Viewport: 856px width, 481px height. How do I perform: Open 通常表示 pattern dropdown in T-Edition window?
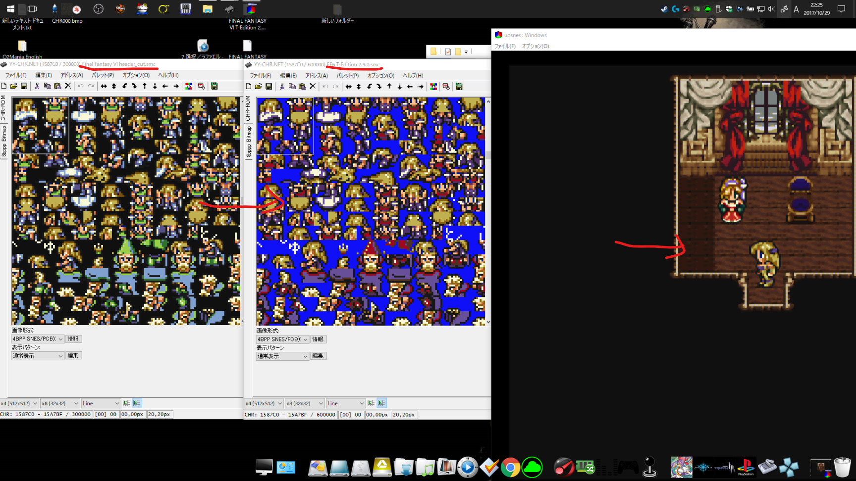(x=282, y=356)
